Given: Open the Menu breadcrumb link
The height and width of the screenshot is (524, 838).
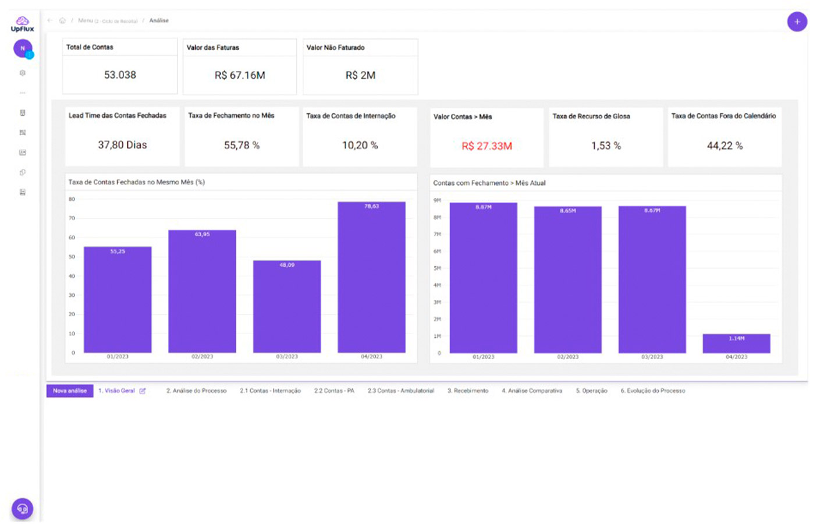Looking at the screenshot, I should coord(86,20).
